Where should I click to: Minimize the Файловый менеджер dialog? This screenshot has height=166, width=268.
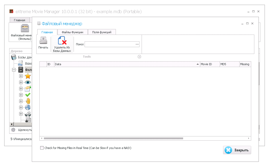242,24
